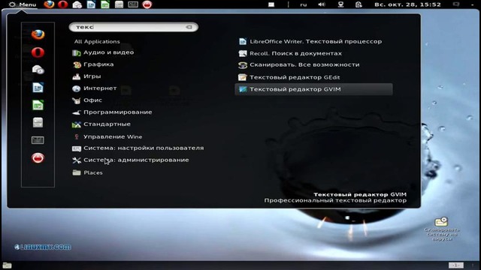Launch Сканировать. Все возможности result
Viewport: 481px width, 270px height.
[299, 65]
